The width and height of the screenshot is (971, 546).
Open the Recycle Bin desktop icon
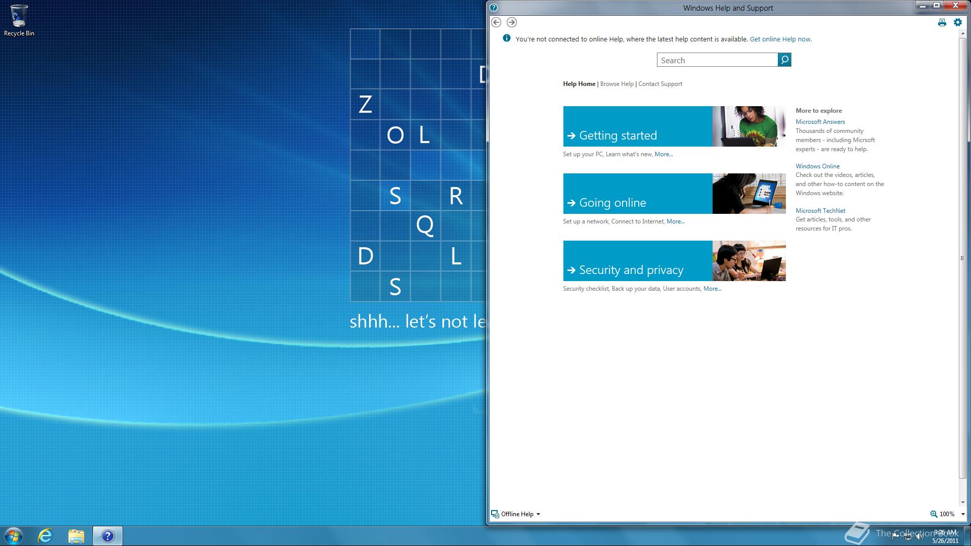tap(19, 21)
